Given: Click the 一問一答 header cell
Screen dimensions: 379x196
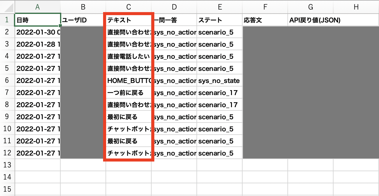Looking at the screenshot, I should pyautogui.click(x=174, y=20).
